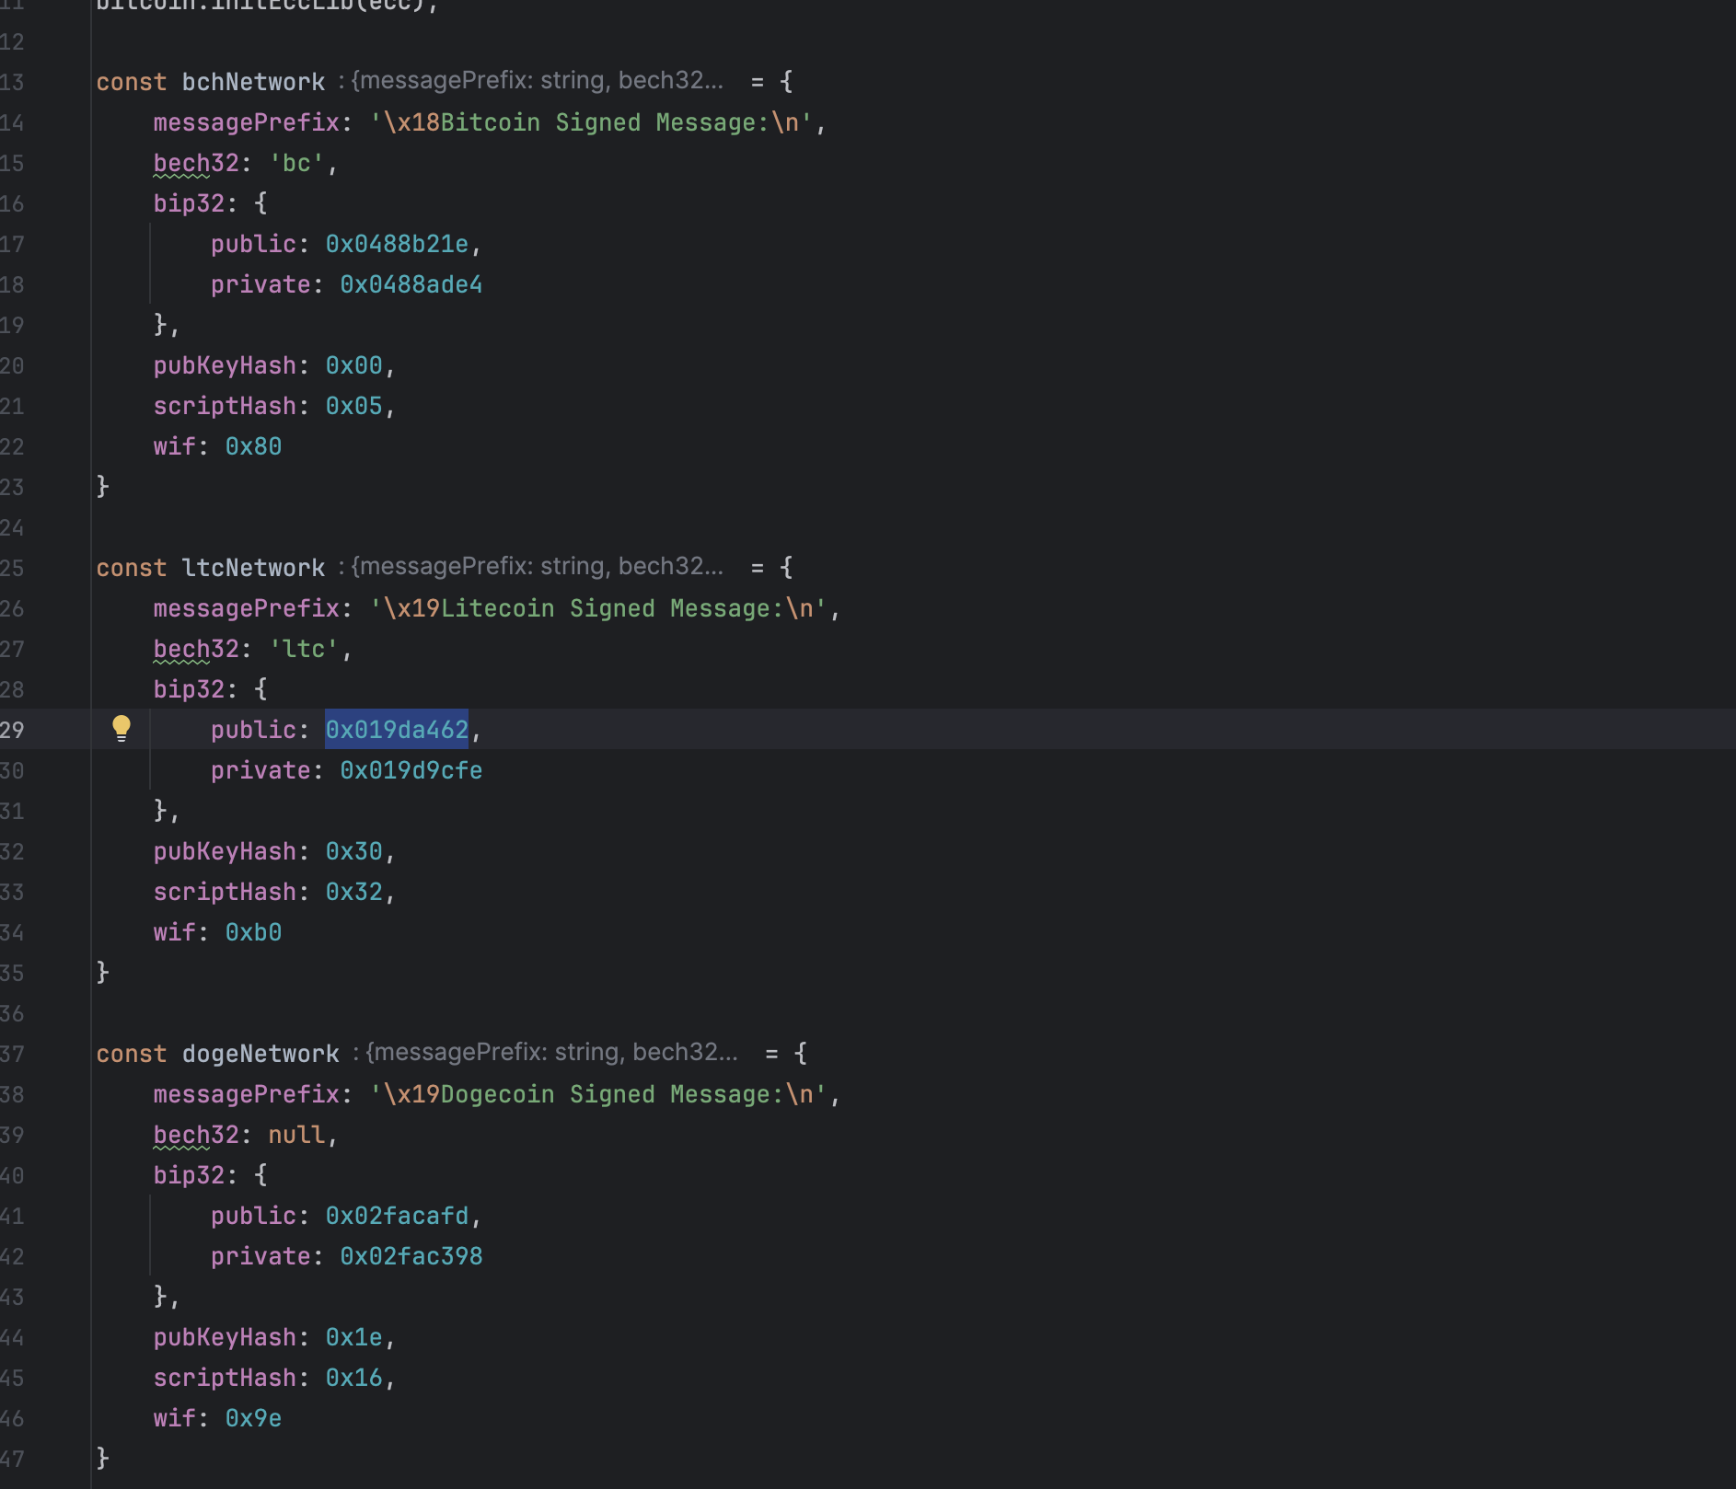Click the yellow lightbulb intention icon
Viewport: 1736px width, 1489px height.
click(x=122, y=729)
